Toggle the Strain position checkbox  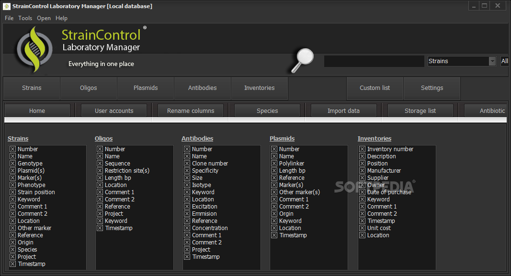pyautogui.click(x=13, y=192)
